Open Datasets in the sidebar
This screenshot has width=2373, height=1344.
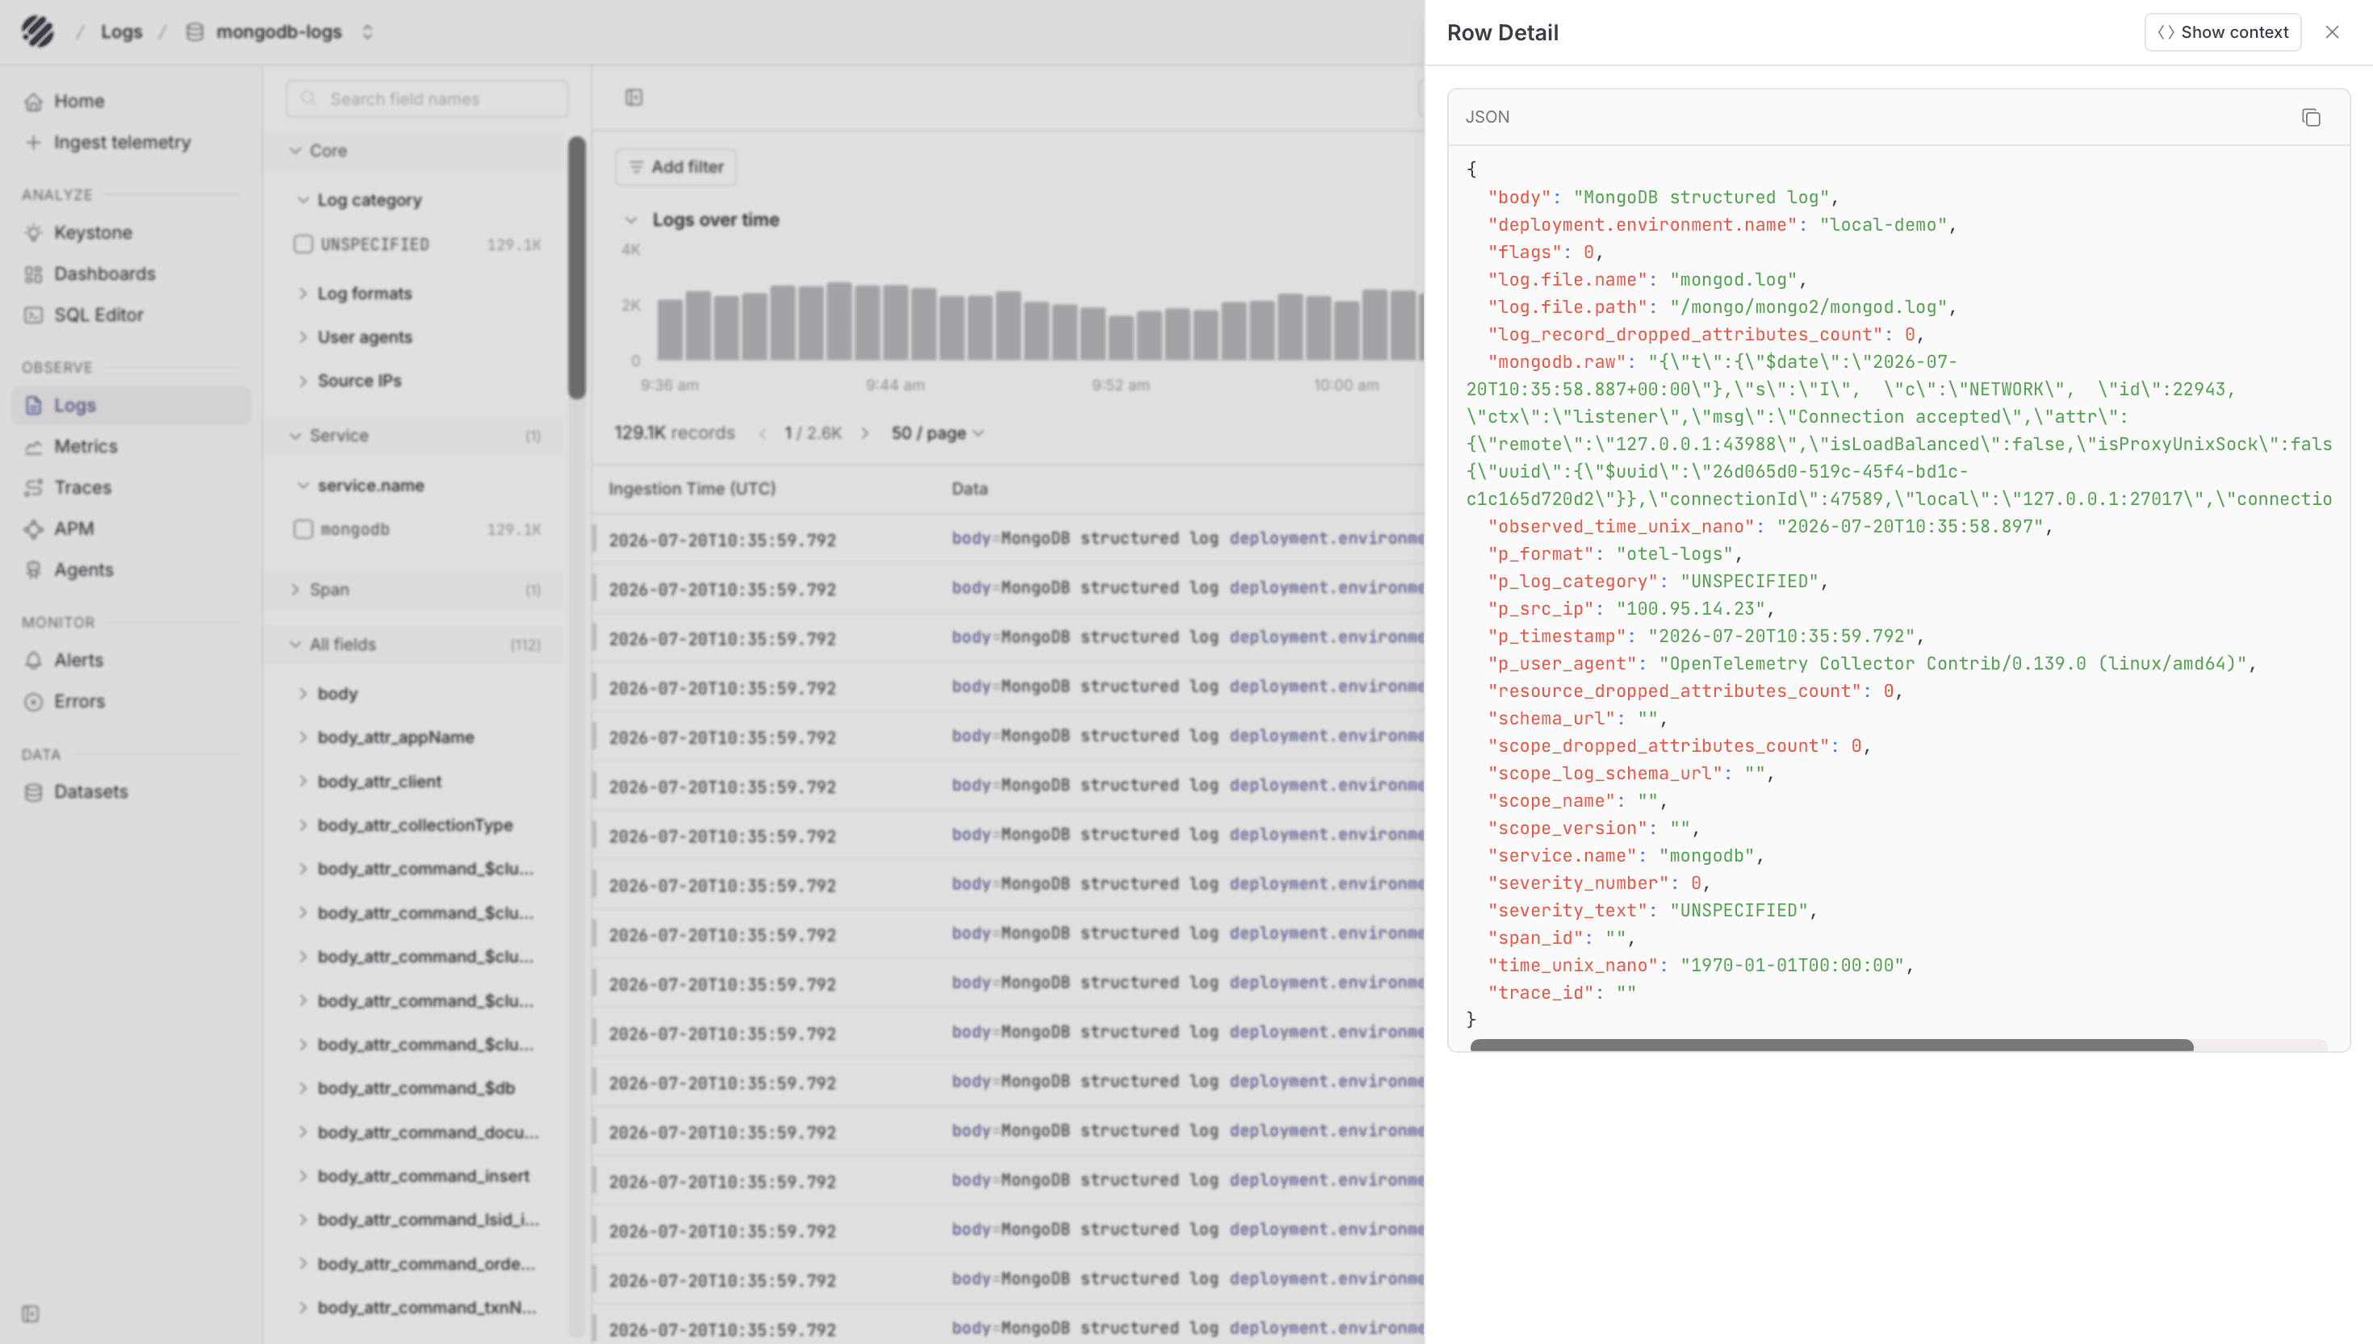tap(90, 792)
